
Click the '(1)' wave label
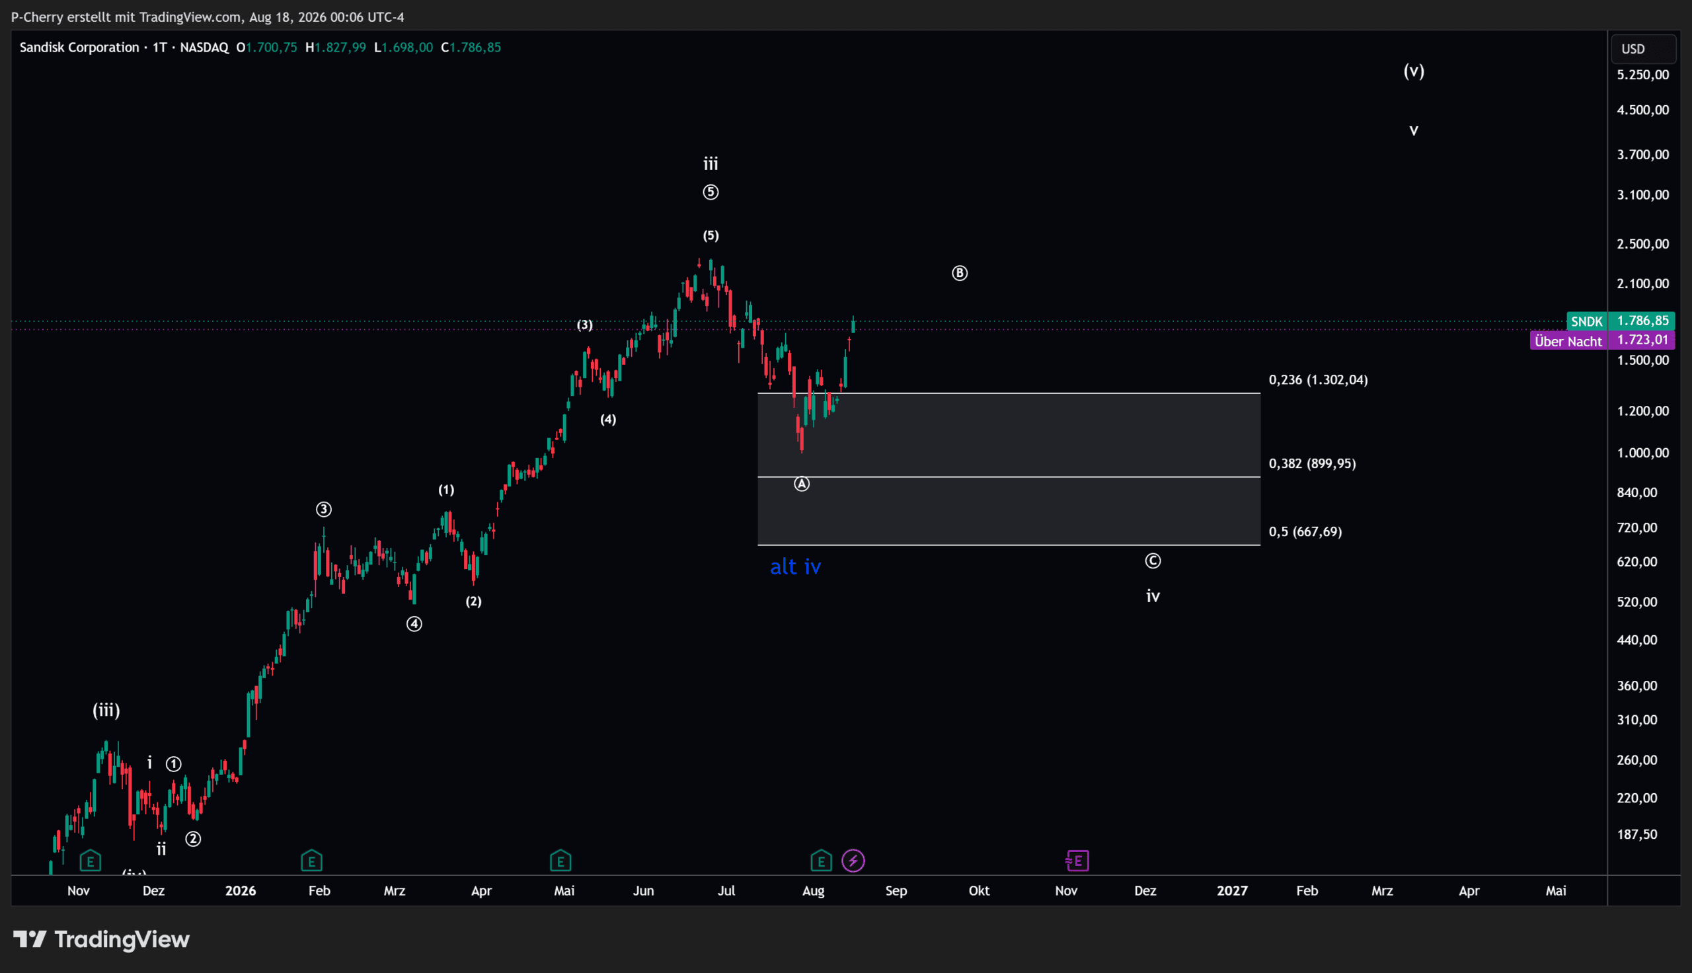446,490
